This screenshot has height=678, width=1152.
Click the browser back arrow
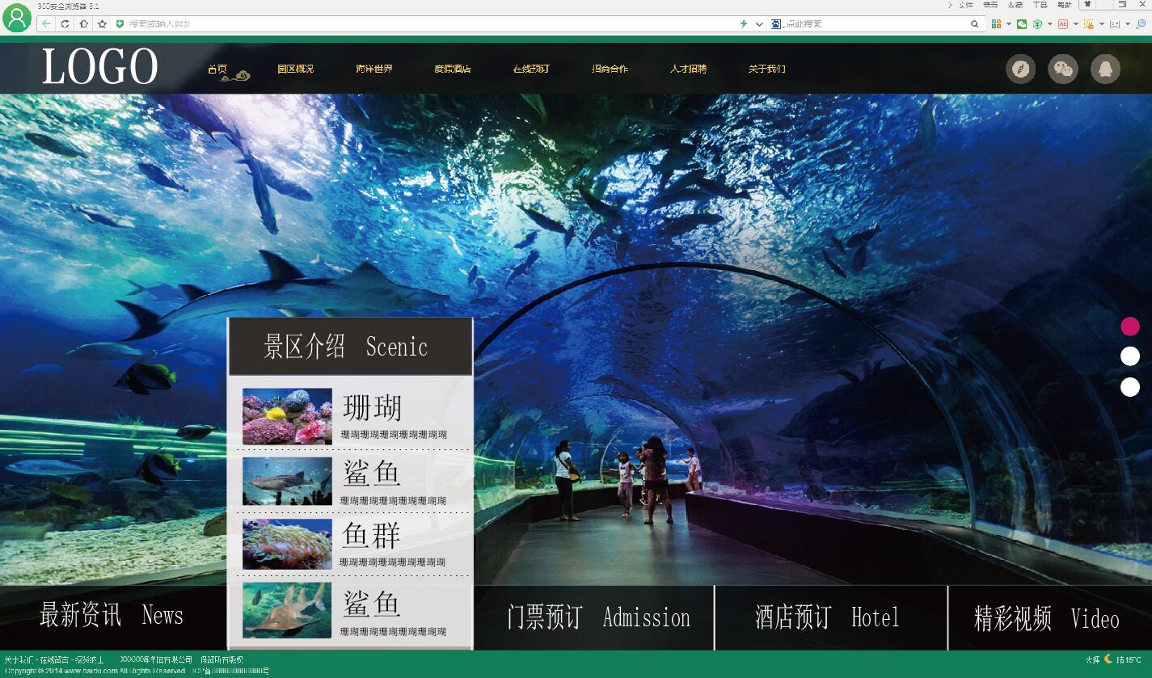coord(46,24)
